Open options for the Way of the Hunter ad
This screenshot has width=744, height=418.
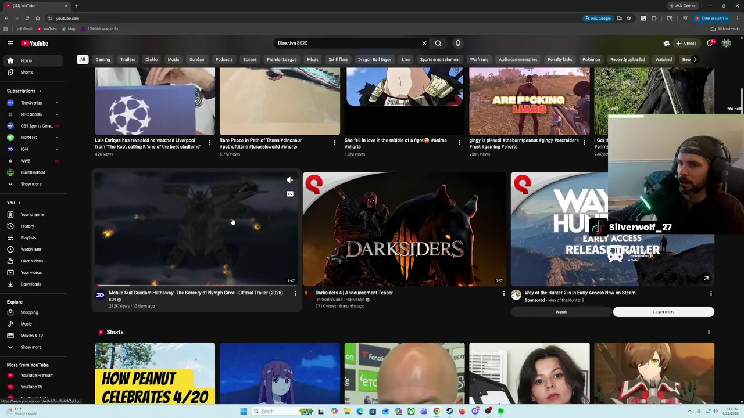pos(711,293)
